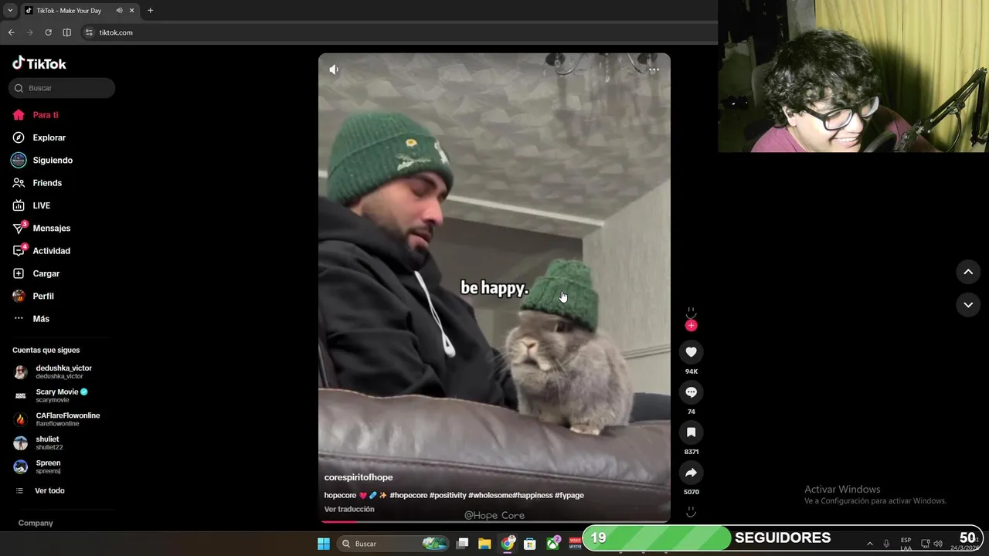Click the TikTok logo
The height and width of the screenshot is (556, 989).
tap(39, 63)
